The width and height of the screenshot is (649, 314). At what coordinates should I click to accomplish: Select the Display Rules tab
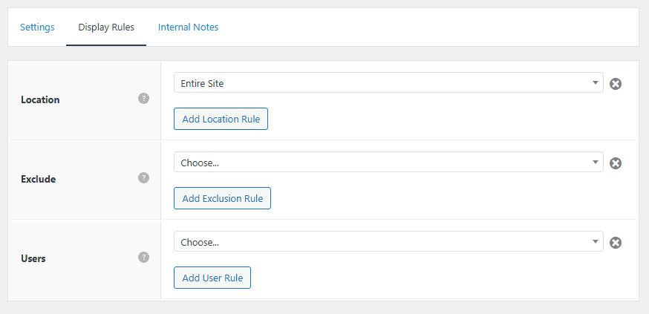106,27
